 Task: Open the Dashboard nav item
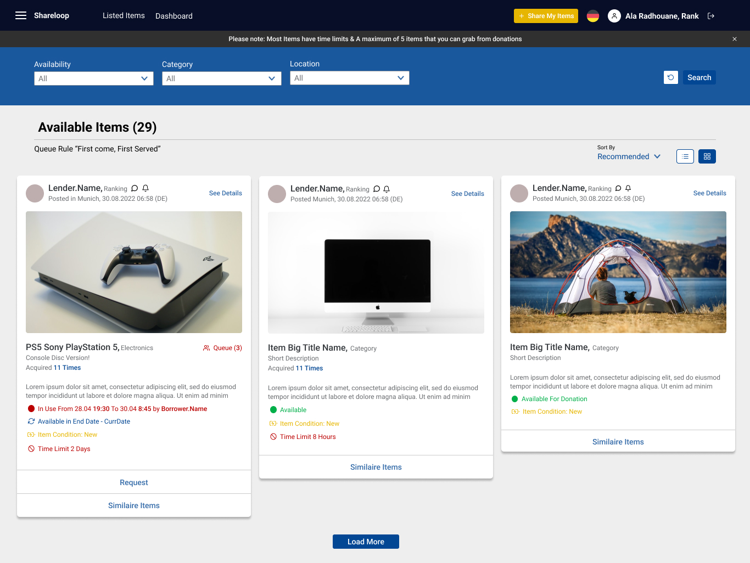174,16
